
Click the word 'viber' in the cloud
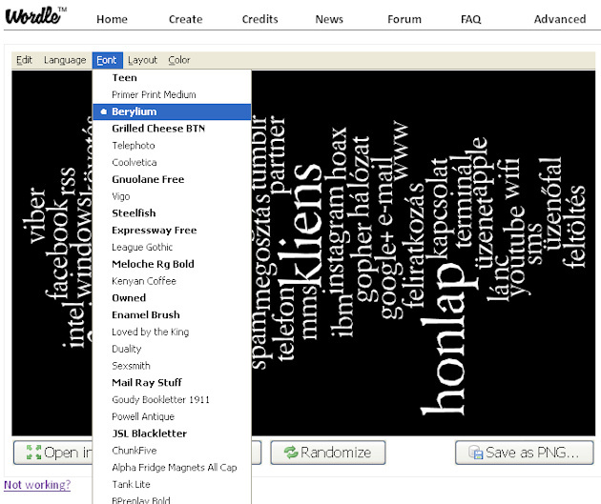(x=34, y=215)
